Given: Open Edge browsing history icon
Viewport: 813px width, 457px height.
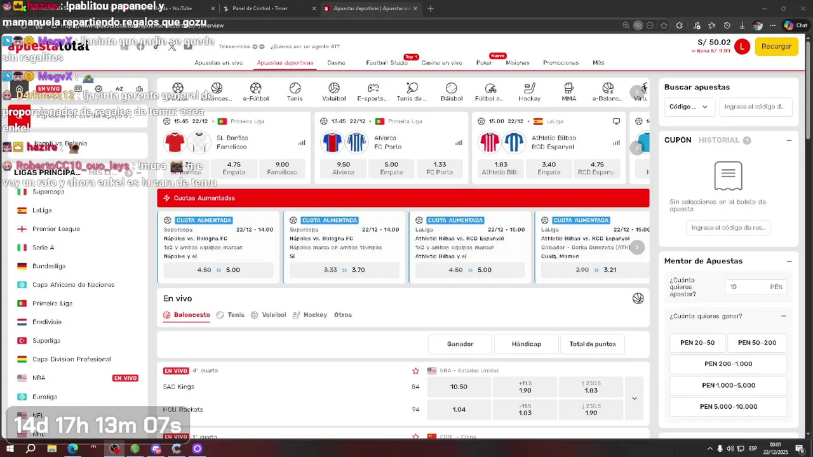Looking at the screenshot, I should pos(727,25).
